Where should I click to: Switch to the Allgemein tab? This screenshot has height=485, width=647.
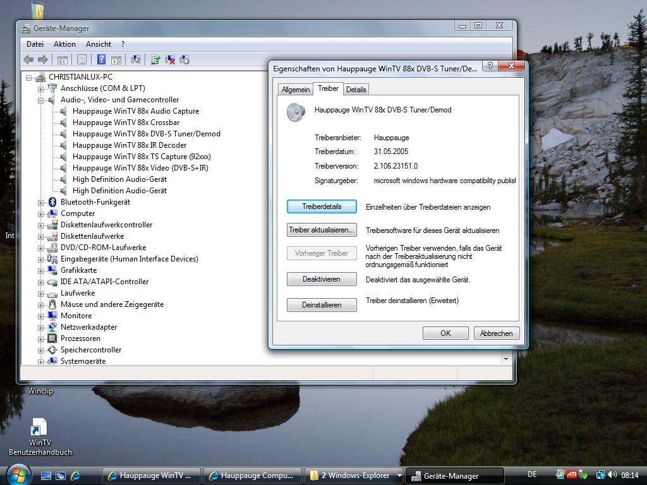296,90
